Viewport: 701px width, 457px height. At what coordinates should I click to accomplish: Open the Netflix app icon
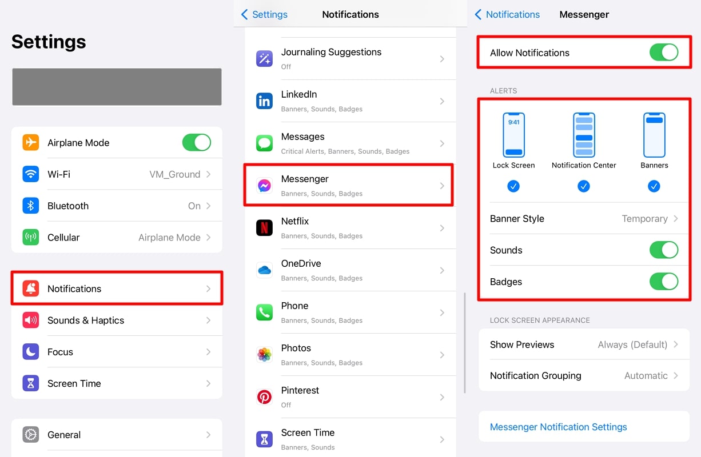264,227
